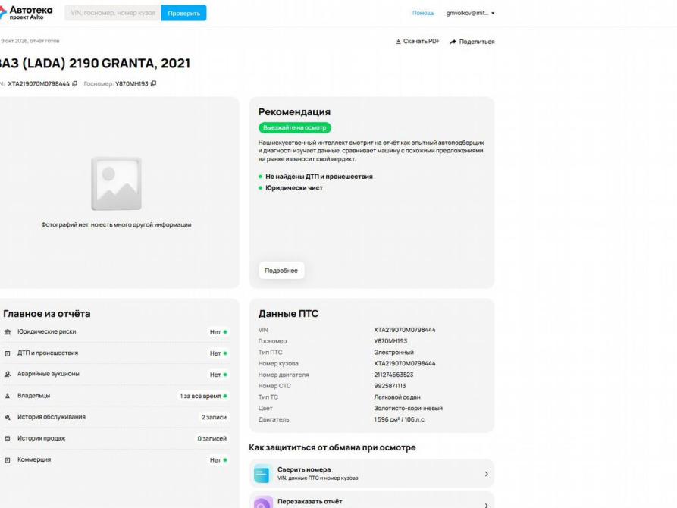Select the Электронный ПТС type value
Viewport: 677px width, 508px height.
[x=393, y=352]
